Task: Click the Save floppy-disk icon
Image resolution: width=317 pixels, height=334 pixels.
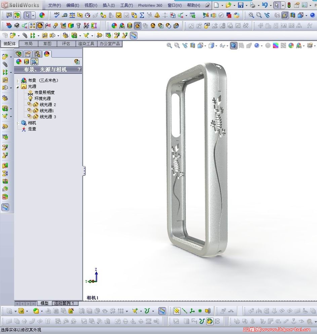Action: click(240, 5)
